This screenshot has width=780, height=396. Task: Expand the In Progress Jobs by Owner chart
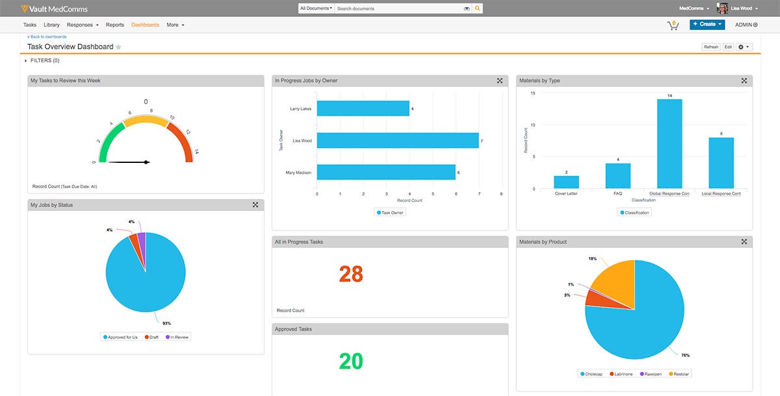click(x=499, y=80)
